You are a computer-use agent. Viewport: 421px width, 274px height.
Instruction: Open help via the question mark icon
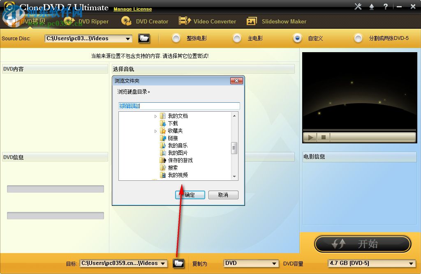[385, 7]
